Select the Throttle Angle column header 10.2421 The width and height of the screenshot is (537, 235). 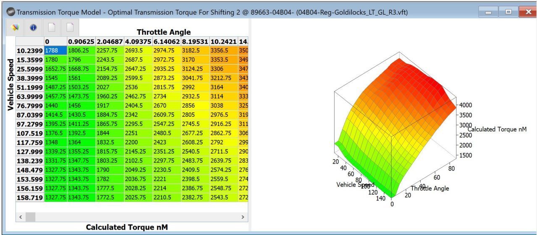tap(224, 42)
